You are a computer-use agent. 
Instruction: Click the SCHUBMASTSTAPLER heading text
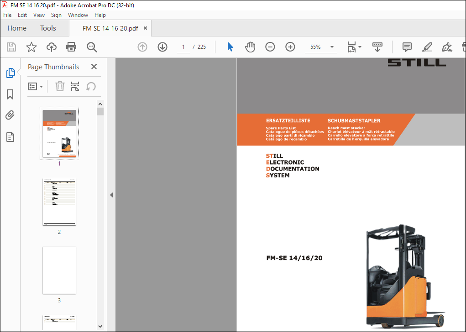click(354, 120)
